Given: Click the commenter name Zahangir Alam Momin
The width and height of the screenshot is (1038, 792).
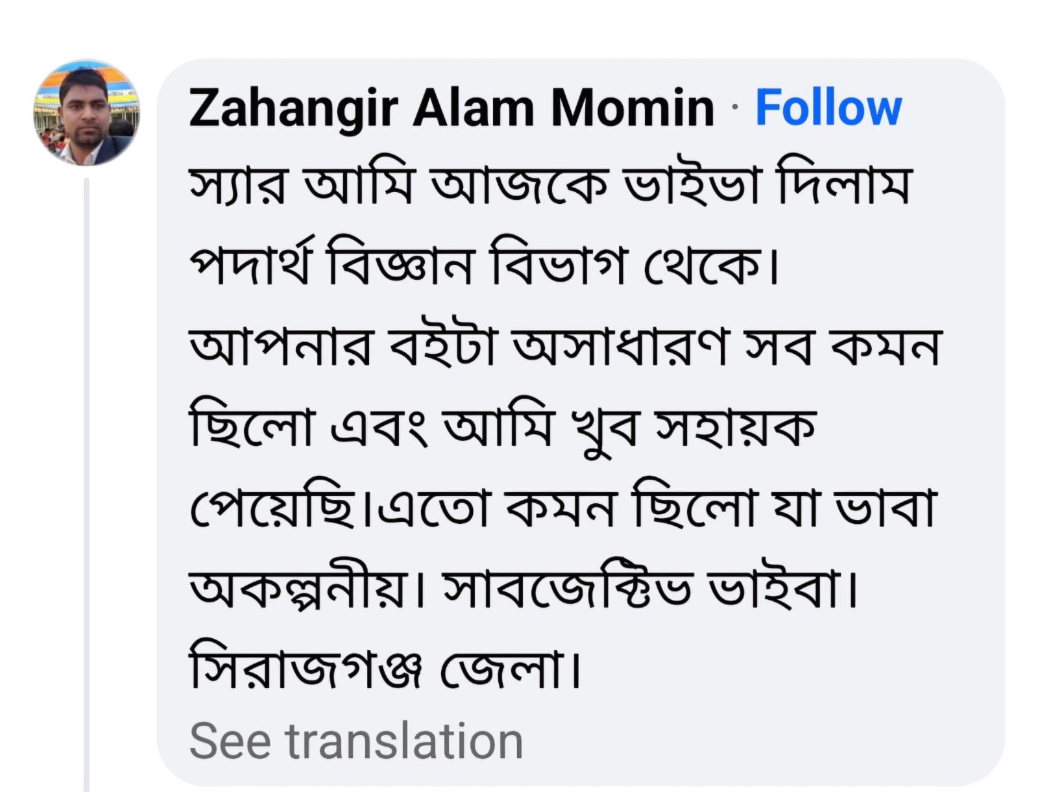Looking at the screenshot, I should pos(451,108).
